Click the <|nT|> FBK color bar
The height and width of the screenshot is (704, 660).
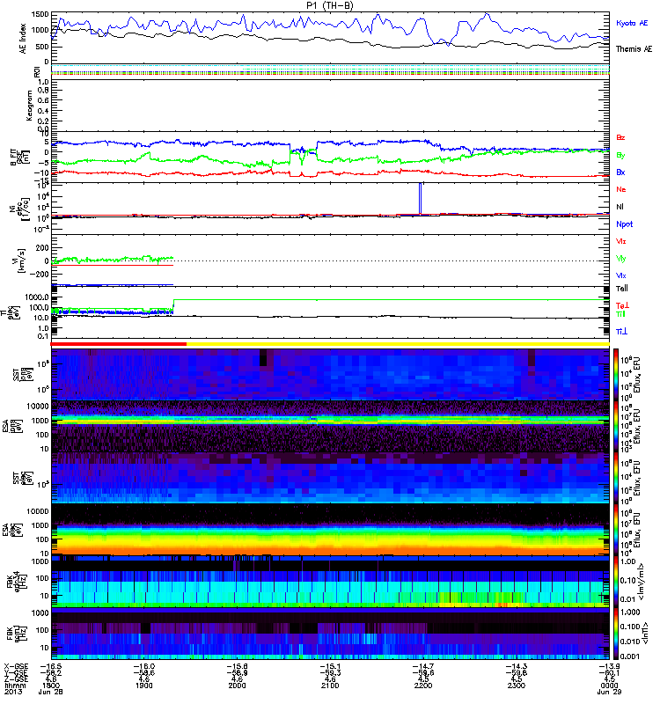616,633
